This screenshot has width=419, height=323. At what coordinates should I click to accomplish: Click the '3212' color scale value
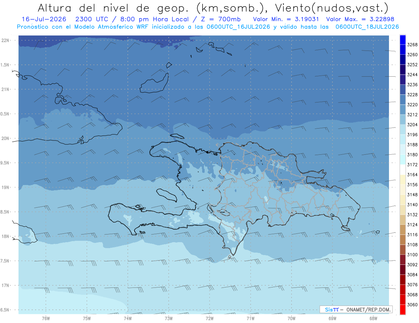pyautogui.click(x=412, y=115)
